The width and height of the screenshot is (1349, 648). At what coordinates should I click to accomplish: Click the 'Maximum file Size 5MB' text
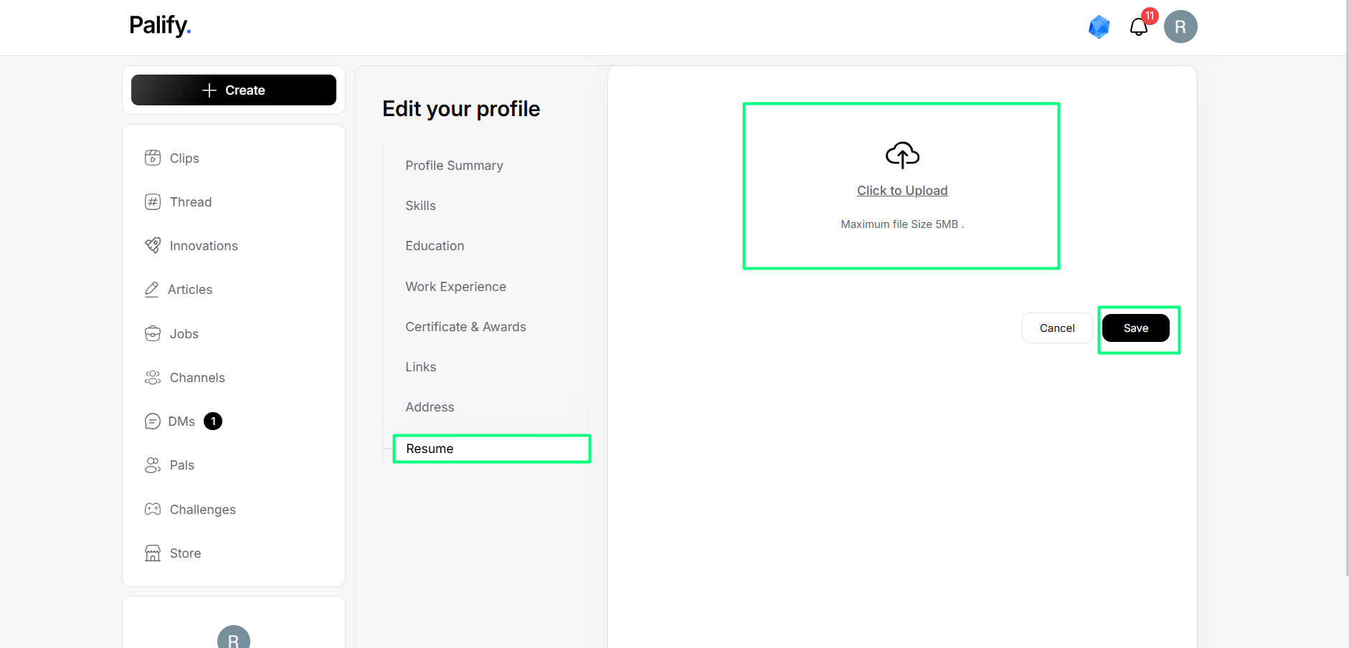(x=902, y=224)
